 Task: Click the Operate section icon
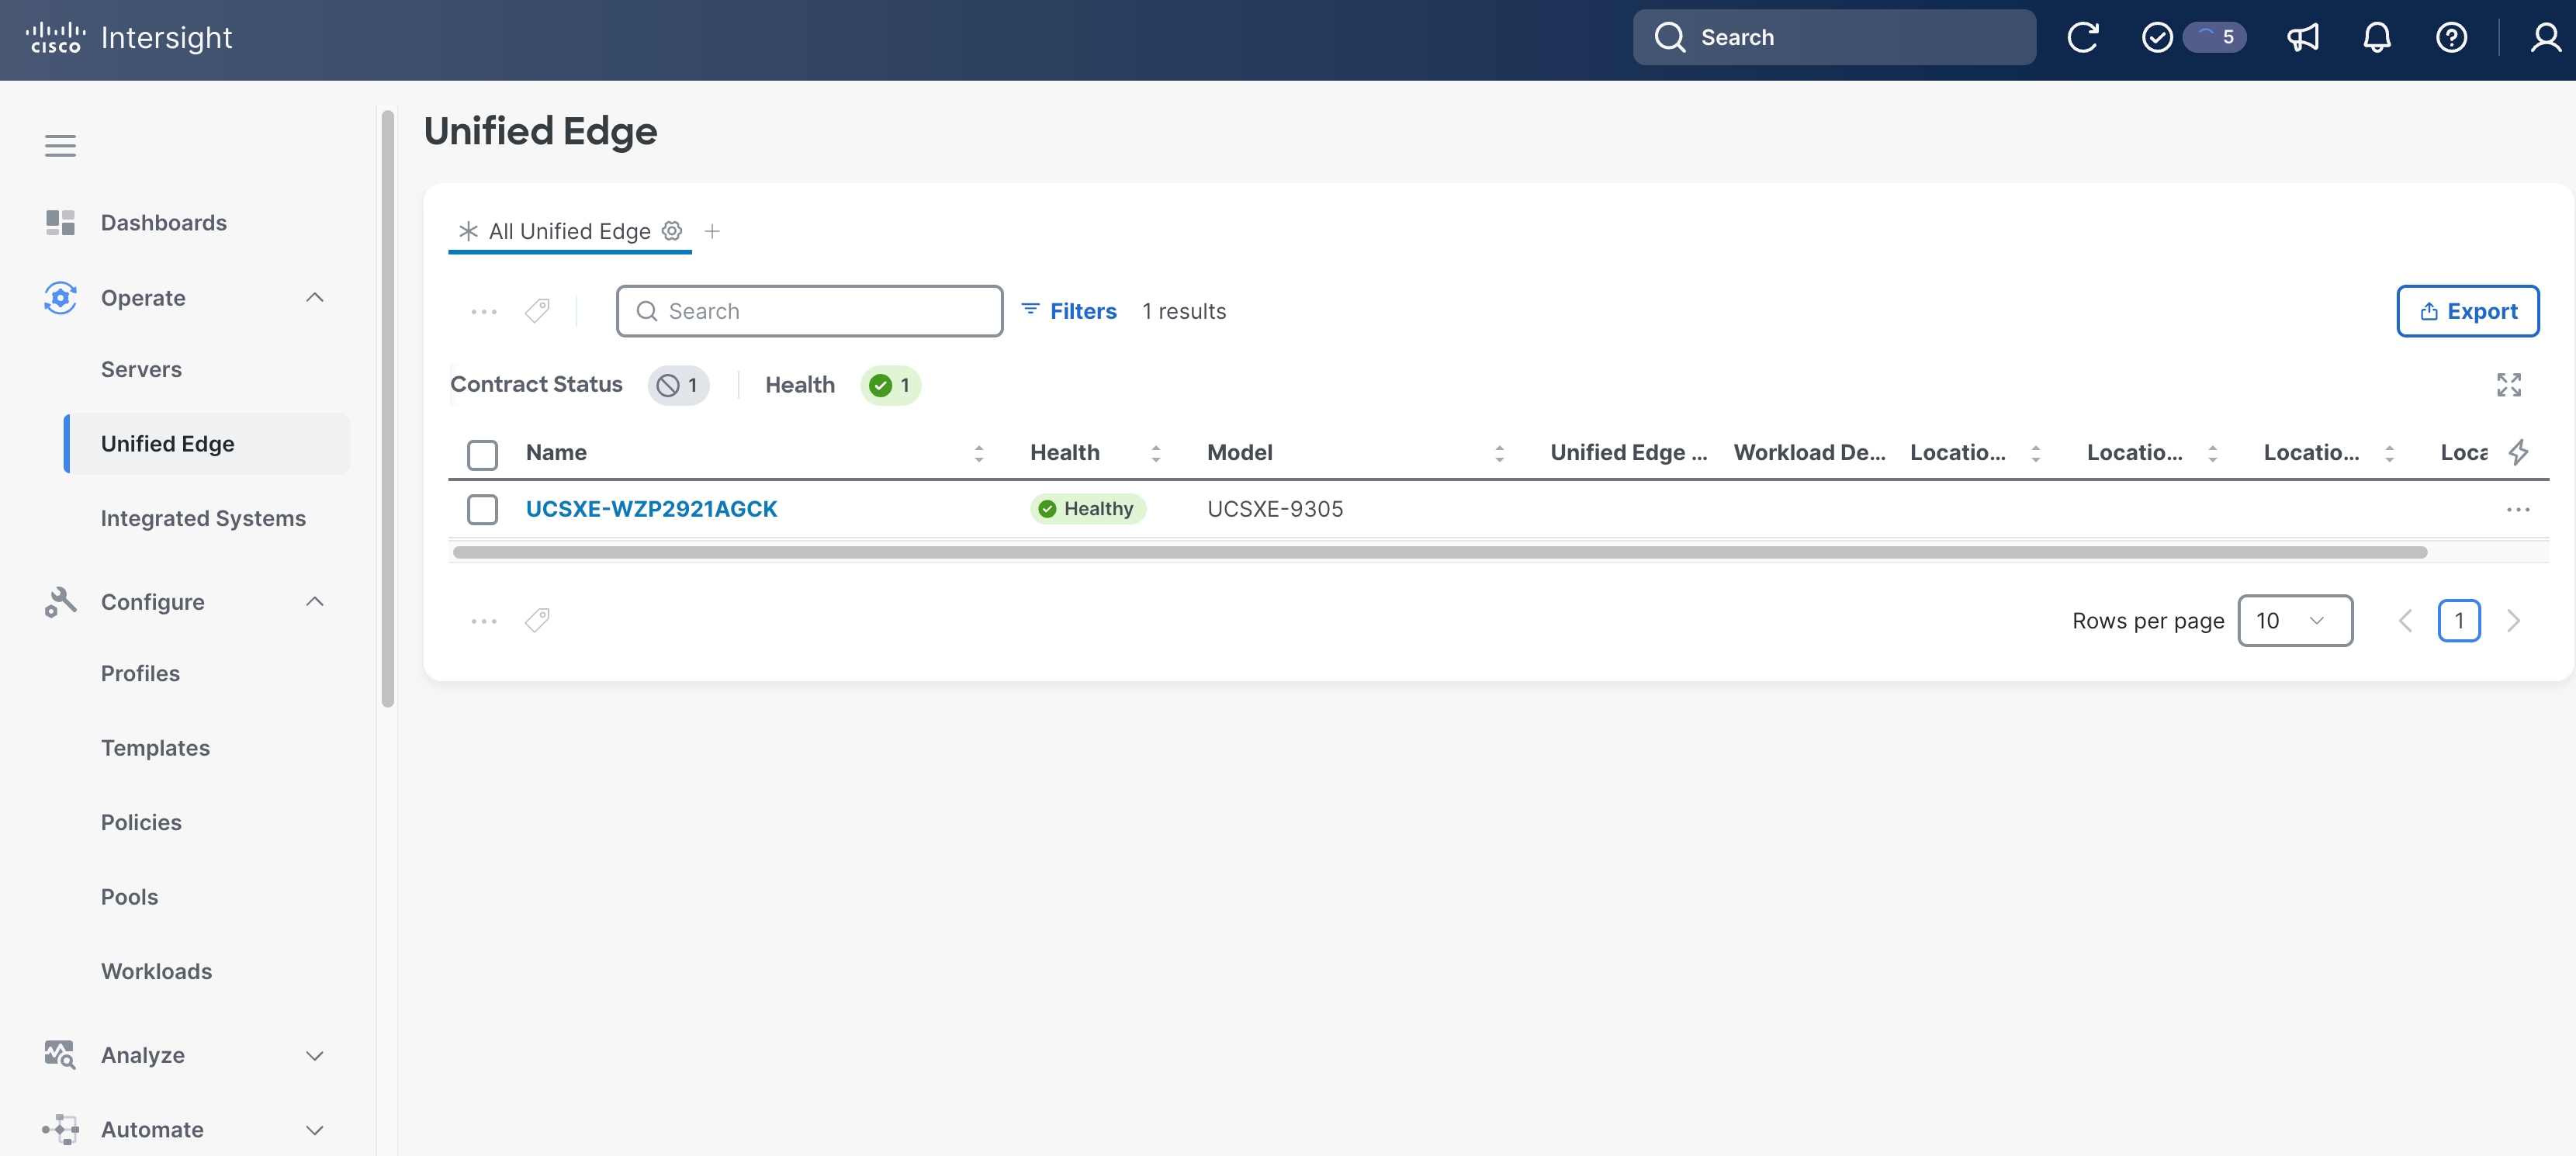tap(60, 298)
